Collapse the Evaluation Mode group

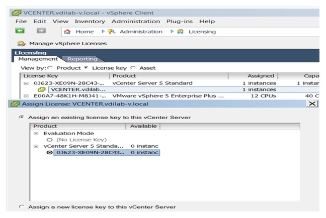click(36, 134)
